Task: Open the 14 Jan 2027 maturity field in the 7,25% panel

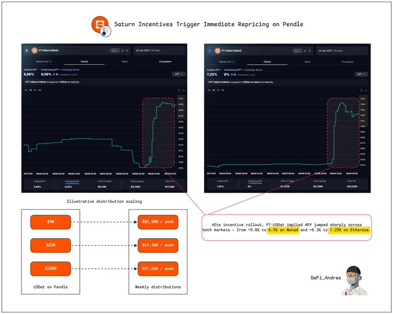Action: coord(342,51)
